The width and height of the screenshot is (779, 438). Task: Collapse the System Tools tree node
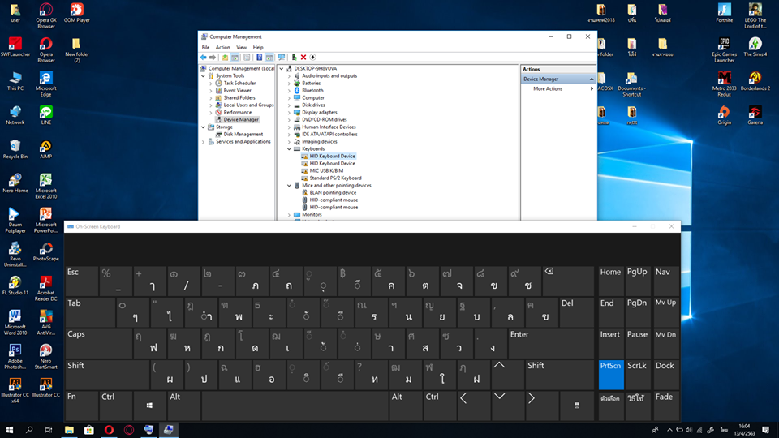pos(203,76)
